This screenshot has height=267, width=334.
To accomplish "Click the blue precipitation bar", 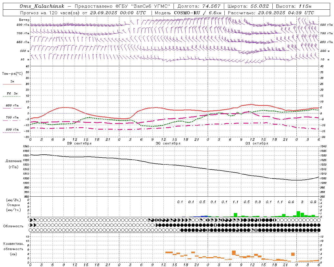I will [x=206, y=216].
